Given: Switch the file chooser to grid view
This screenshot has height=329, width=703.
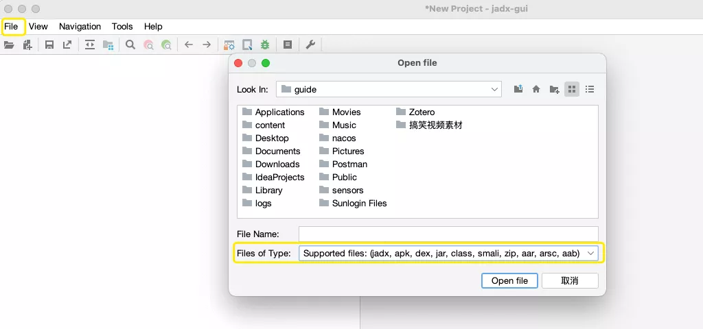Looking at the screenshot, I should pyautogui.click(x=572, y=89).
